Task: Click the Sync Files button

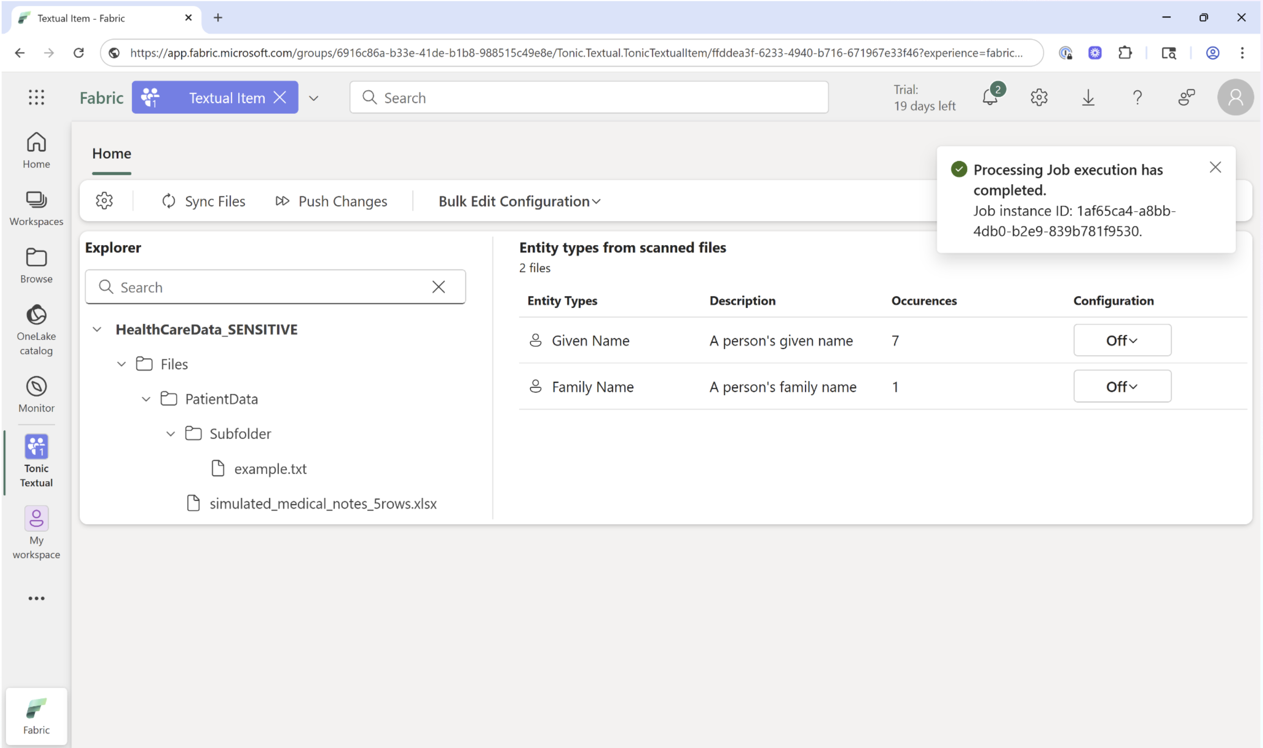Action: tap(204, 201)
